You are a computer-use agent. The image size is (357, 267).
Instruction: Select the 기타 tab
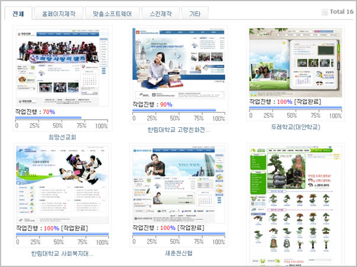click(195, 14)
